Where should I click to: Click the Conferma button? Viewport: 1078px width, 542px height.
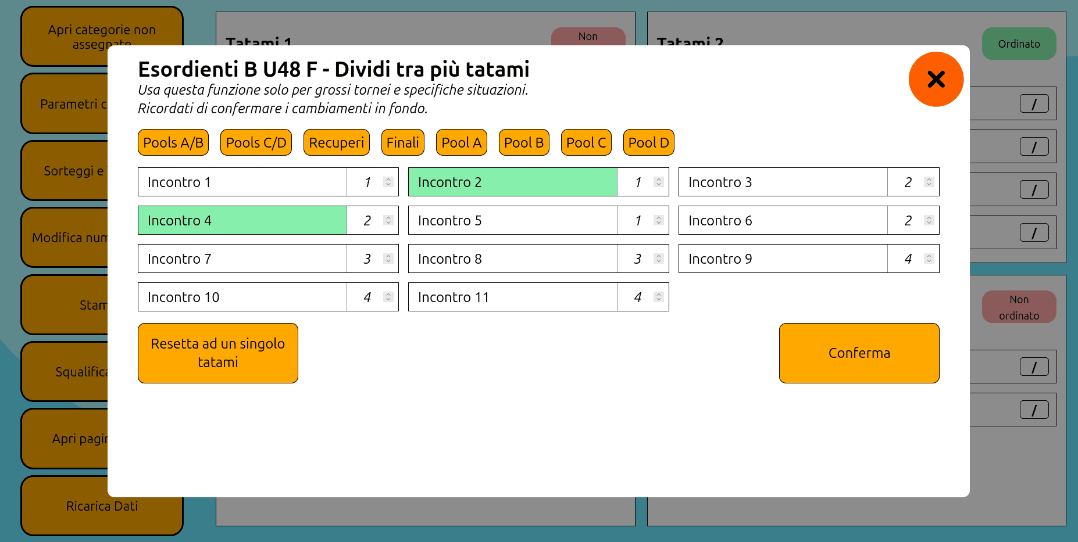pos(859,353)
